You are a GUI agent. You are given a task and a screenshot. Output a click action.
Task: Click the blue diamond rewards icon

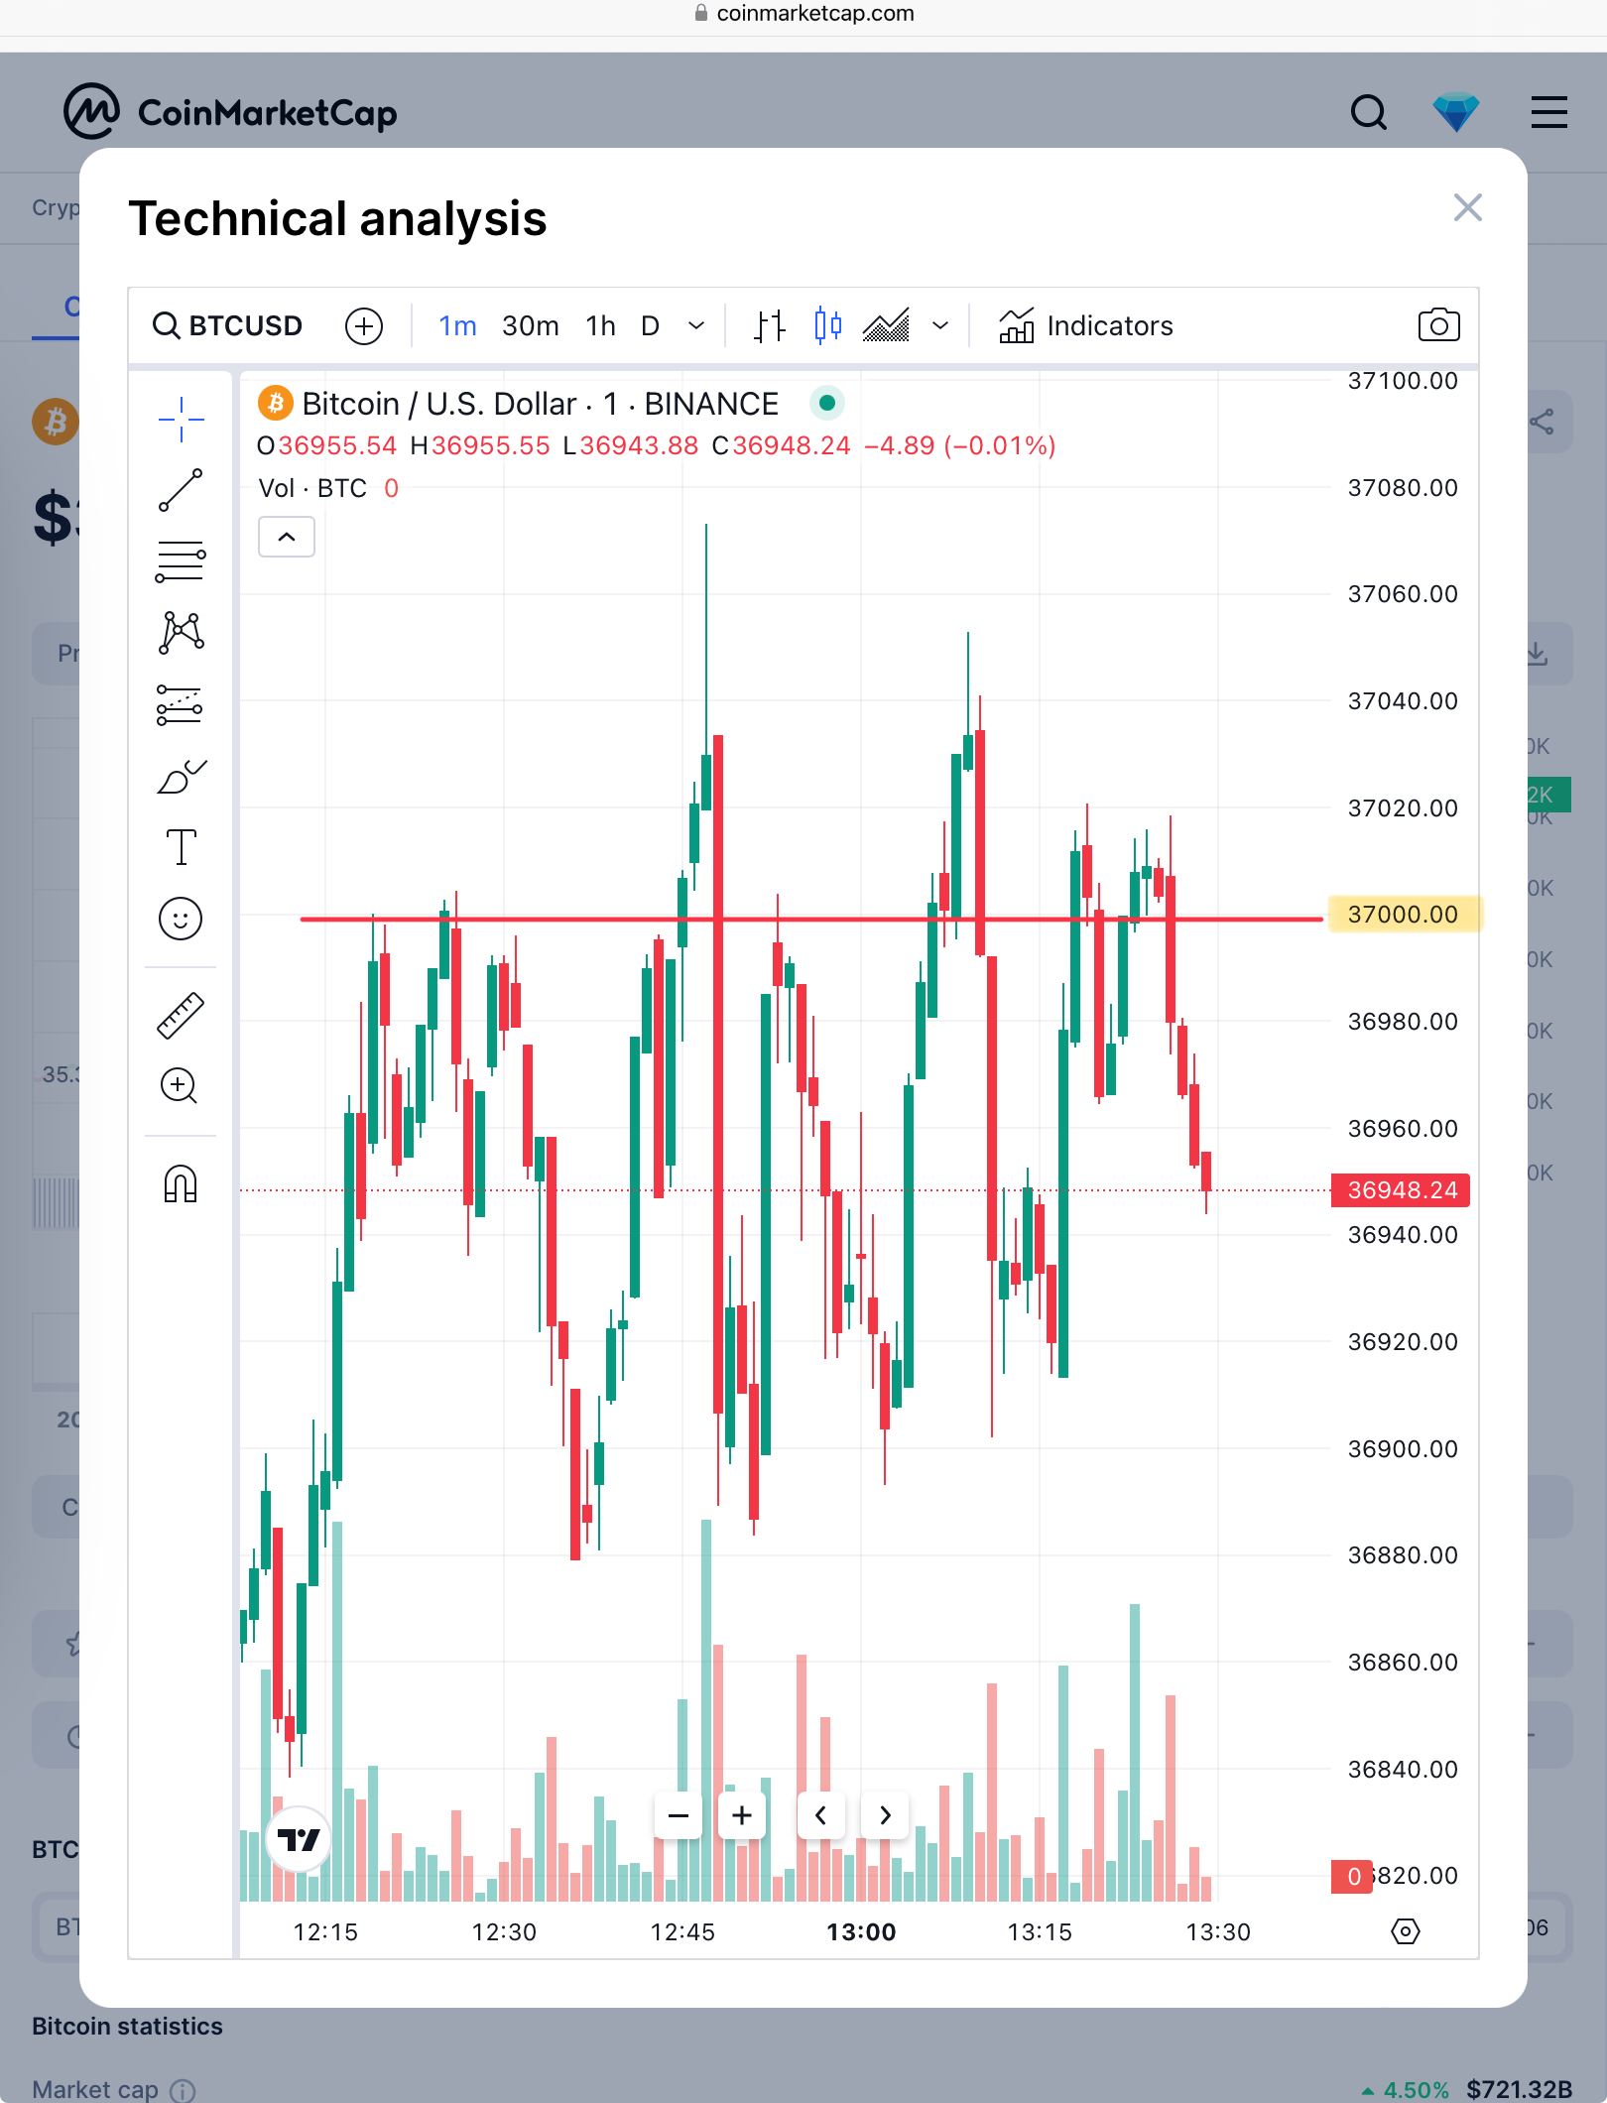1456,112
